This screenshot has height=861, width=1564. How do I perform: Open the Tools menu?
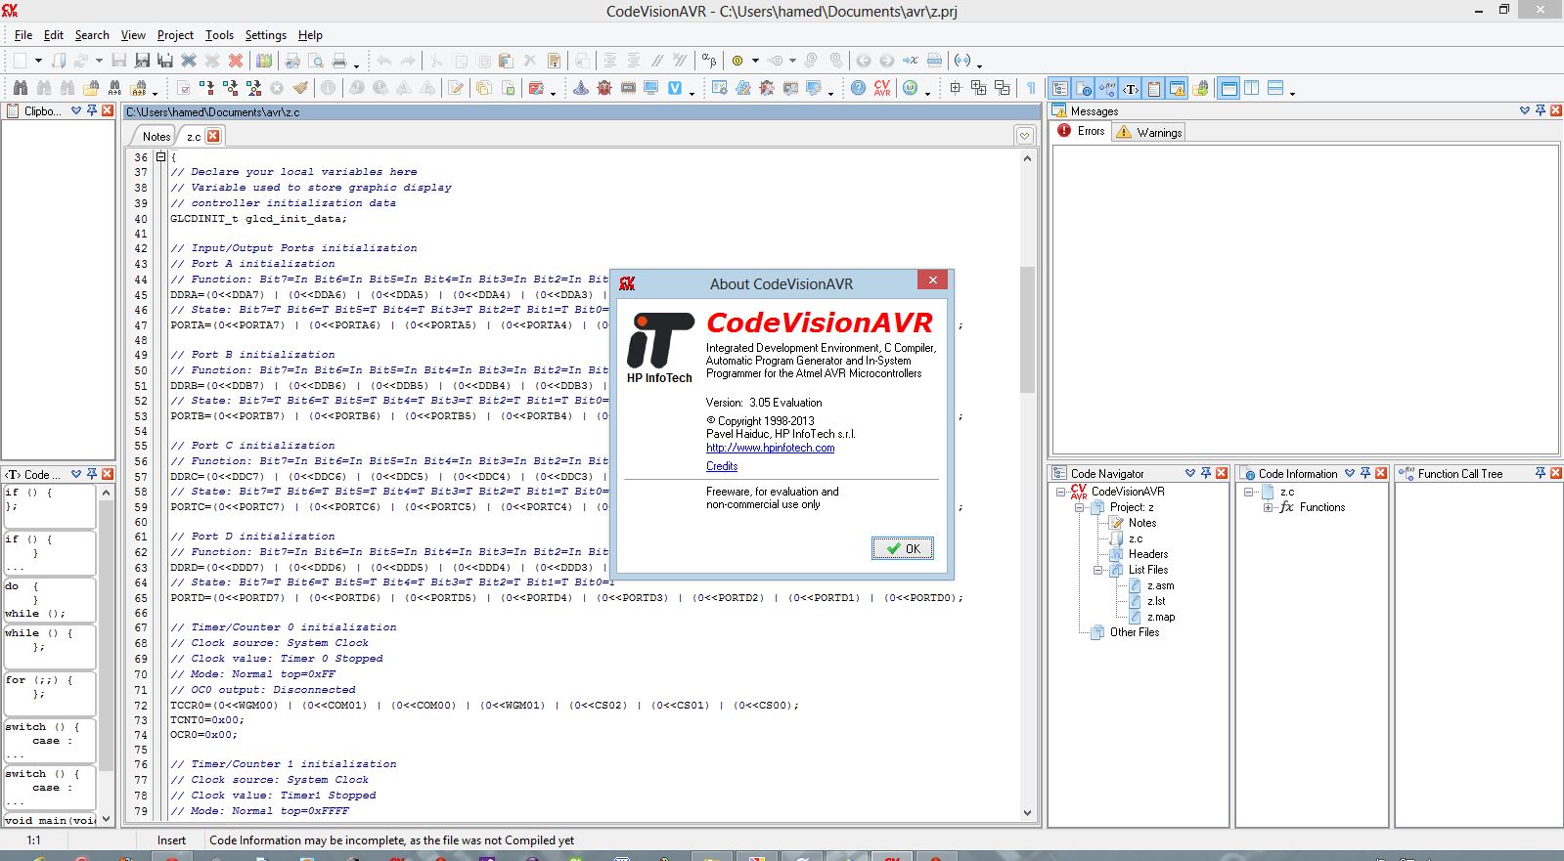tap(219, 35)
